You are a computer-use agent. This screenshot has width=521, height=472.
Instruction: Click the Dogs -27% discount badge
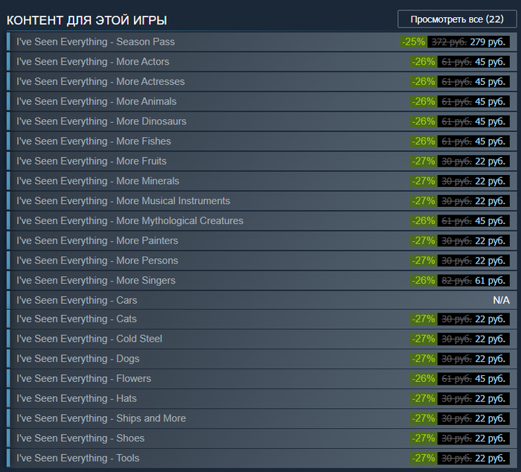(x=423, y=359)
